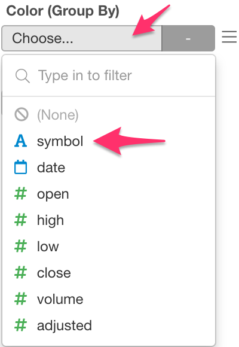
Task: Open the hamburger menu icon beside dropdown
Action: [x=229, y=36]
